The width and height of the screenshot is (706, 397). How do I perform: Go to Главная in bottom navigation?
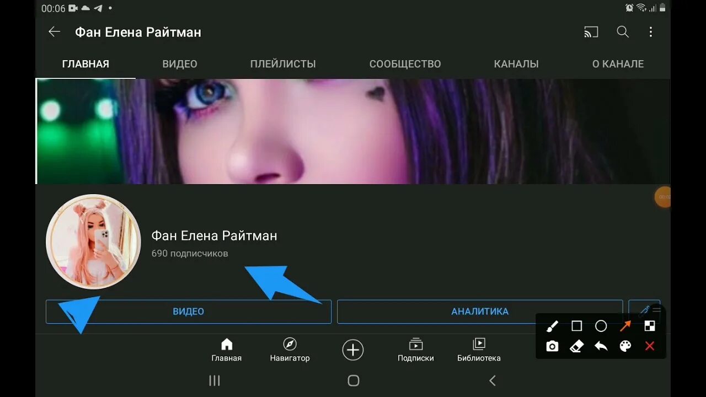(x=227, y=350)
